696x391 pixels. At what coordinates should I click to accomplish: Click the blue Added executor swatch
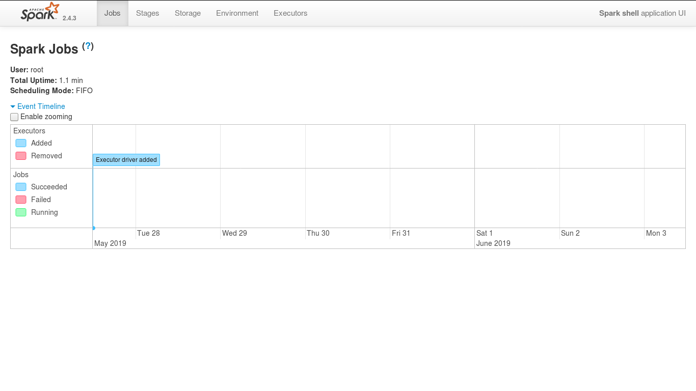21,143
